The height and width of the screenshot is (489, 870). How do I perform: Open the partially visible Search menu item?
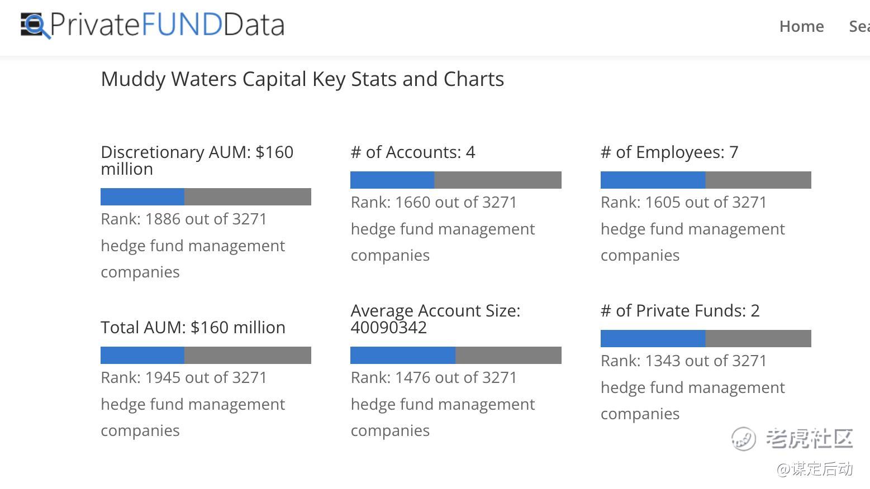point(859,26)
